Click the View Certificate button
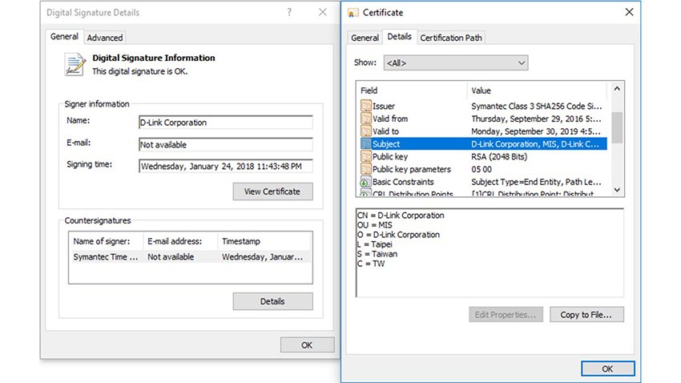Viewport: 681px width, 383px height. 272,191
